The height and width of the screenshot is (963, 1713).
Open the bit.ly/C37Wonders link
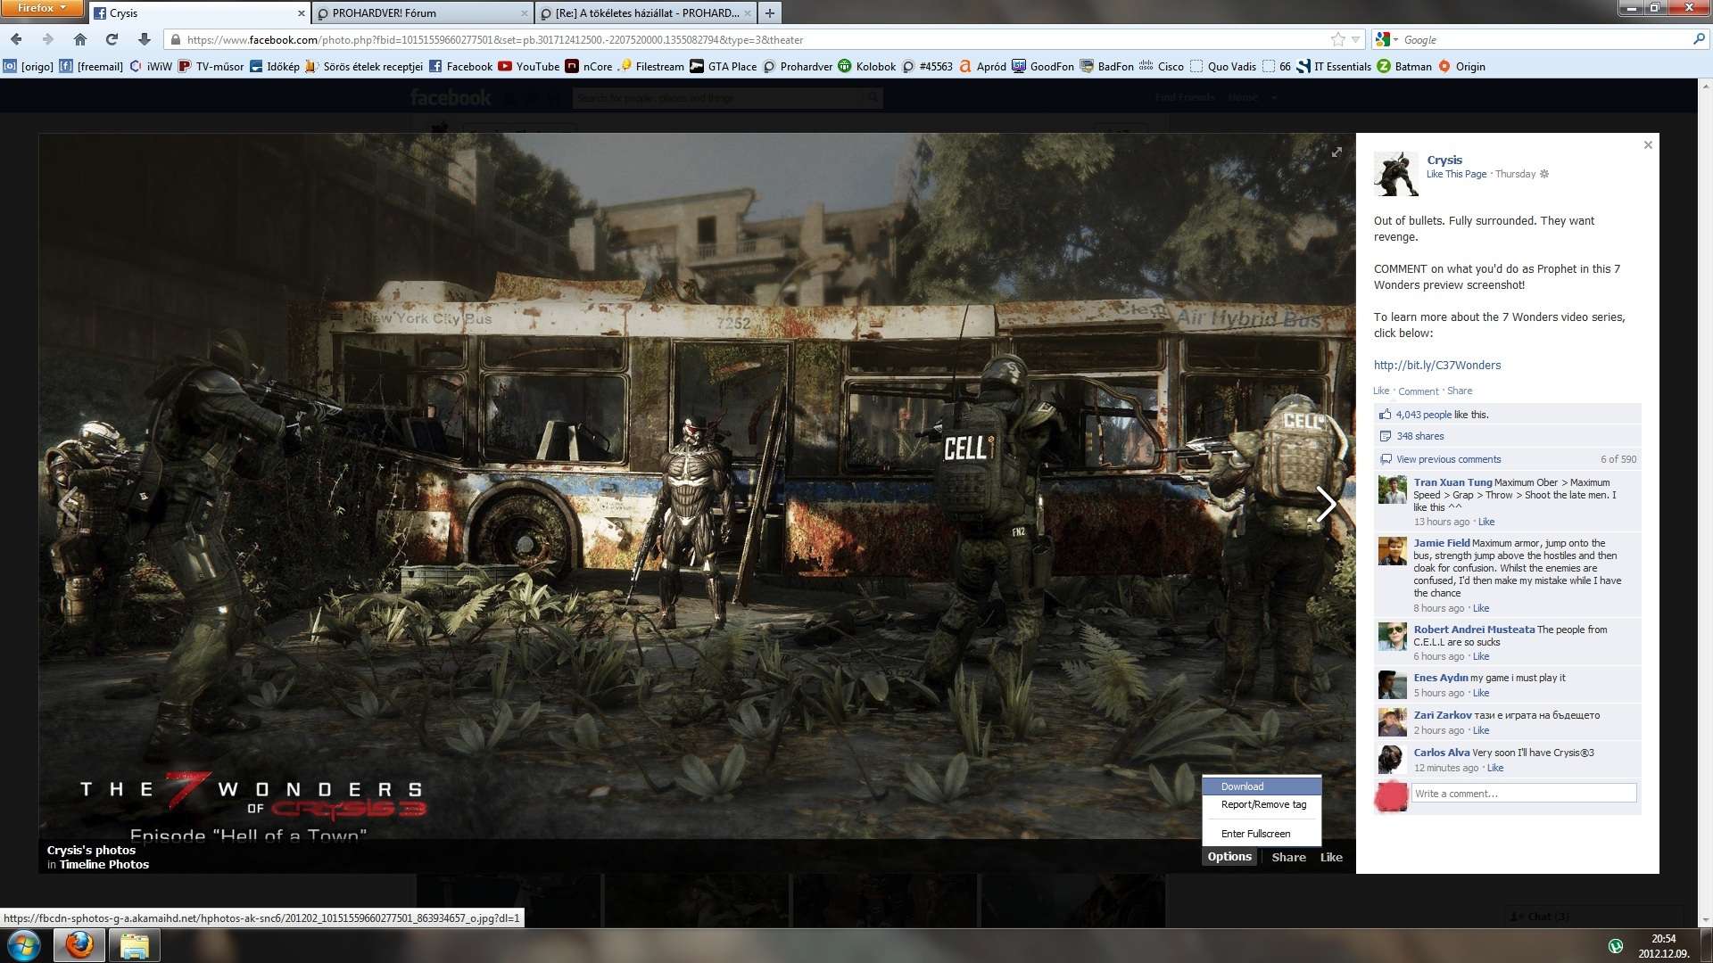[x=1437, y=365]
